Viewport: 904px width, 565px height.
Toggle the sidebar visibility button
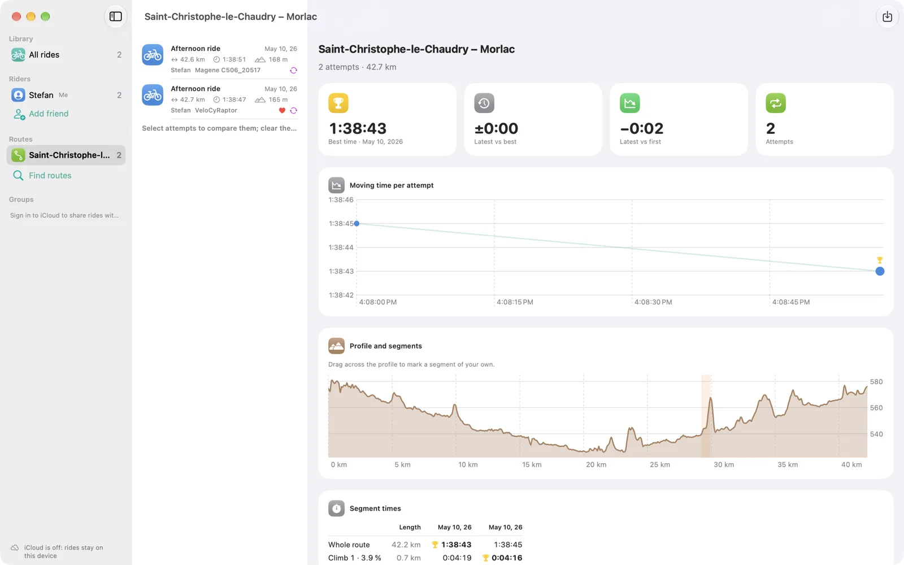pyautogui.click(x=115, y=16)
